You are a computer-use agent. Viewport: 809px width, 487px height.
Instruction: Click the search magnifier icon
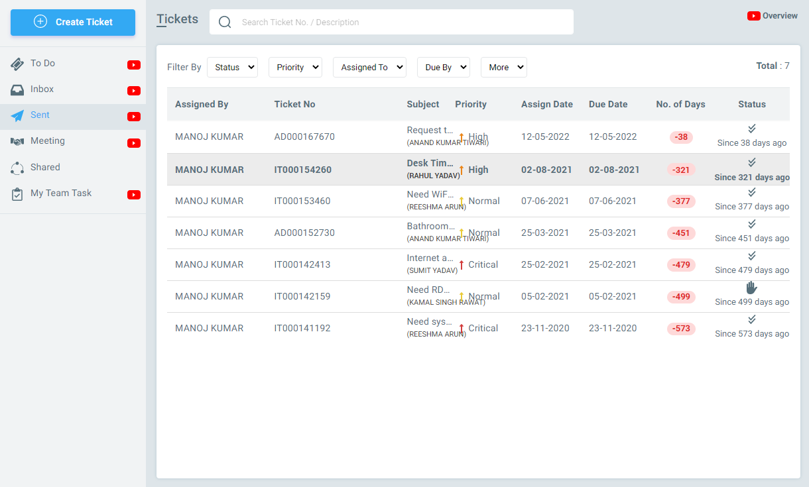click(225, 22)
